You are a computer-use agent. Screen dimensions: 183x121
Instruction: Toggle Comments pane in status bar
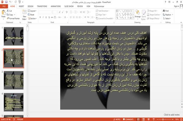click(x=128, y=119)
